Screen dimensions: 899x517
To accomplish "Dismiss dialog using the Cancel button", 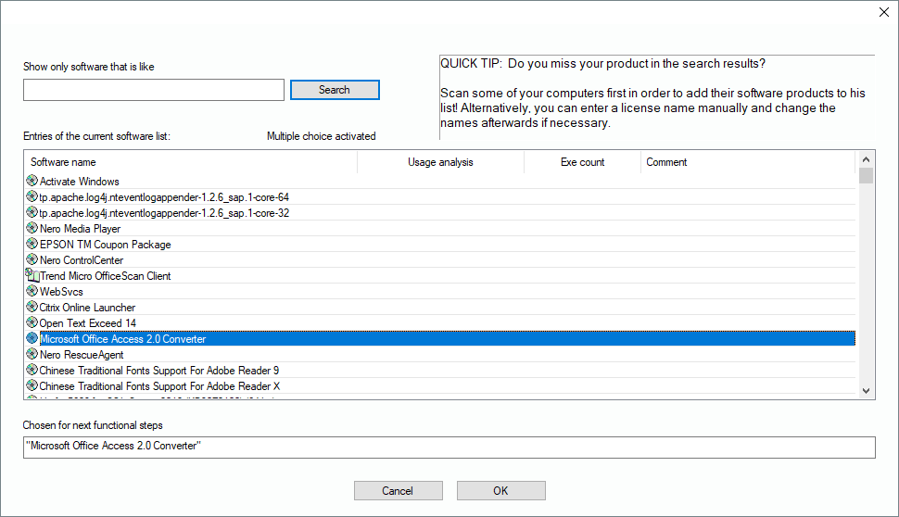I will (x=398, y=490).
